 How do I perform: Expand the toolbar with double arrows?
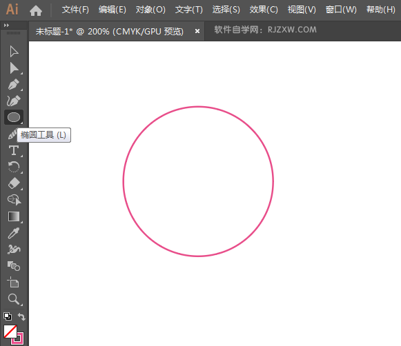(x=6, y=25)
